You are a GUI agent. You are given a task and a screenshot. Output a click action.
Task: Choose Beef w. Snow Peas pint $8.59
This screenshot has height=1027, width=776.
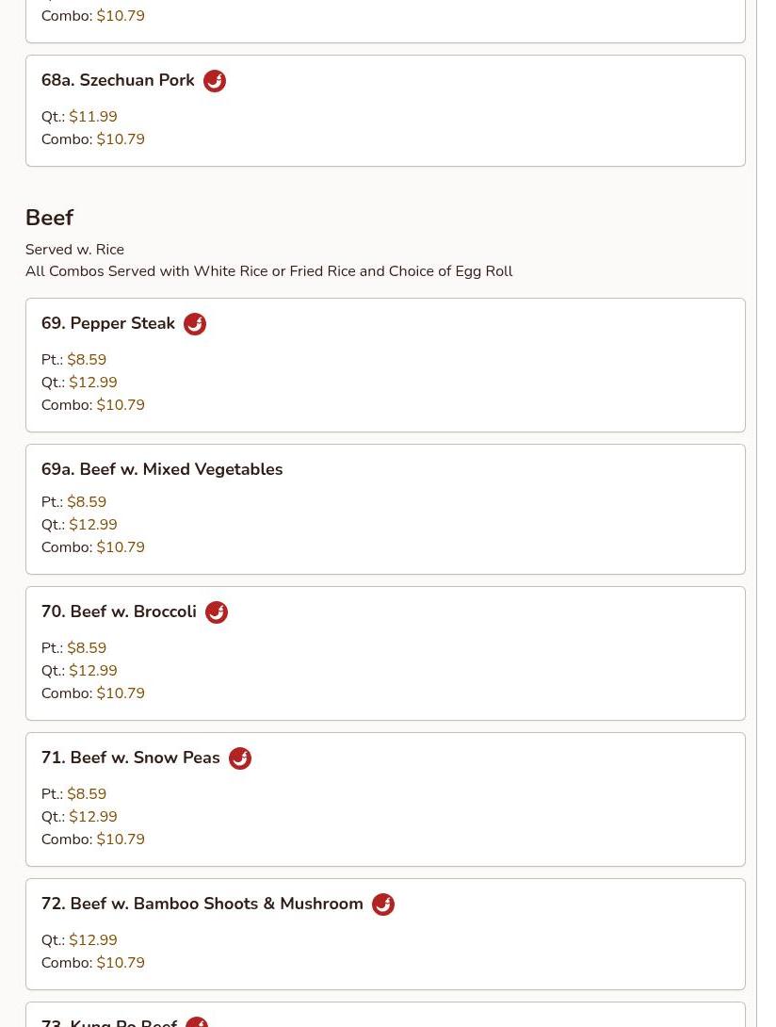(x=87, y=794)
